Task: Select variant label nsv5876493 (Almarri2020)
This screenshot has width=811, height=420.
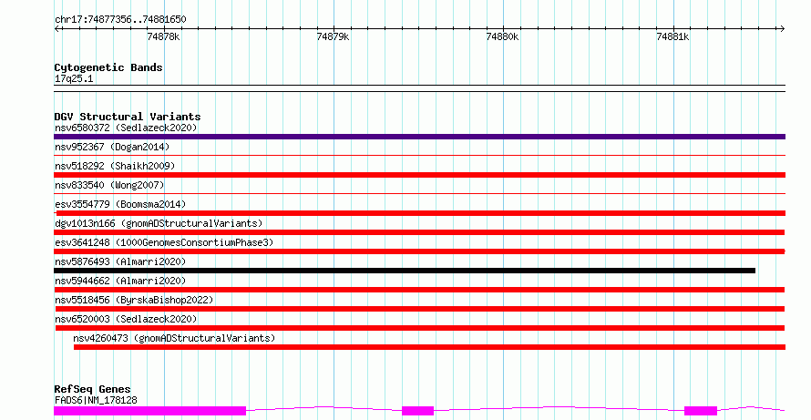Action: [x=120, y=261]
